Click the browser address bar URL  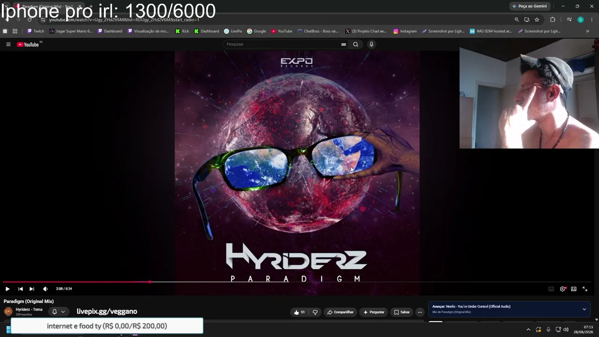click(x=124, y=20)
